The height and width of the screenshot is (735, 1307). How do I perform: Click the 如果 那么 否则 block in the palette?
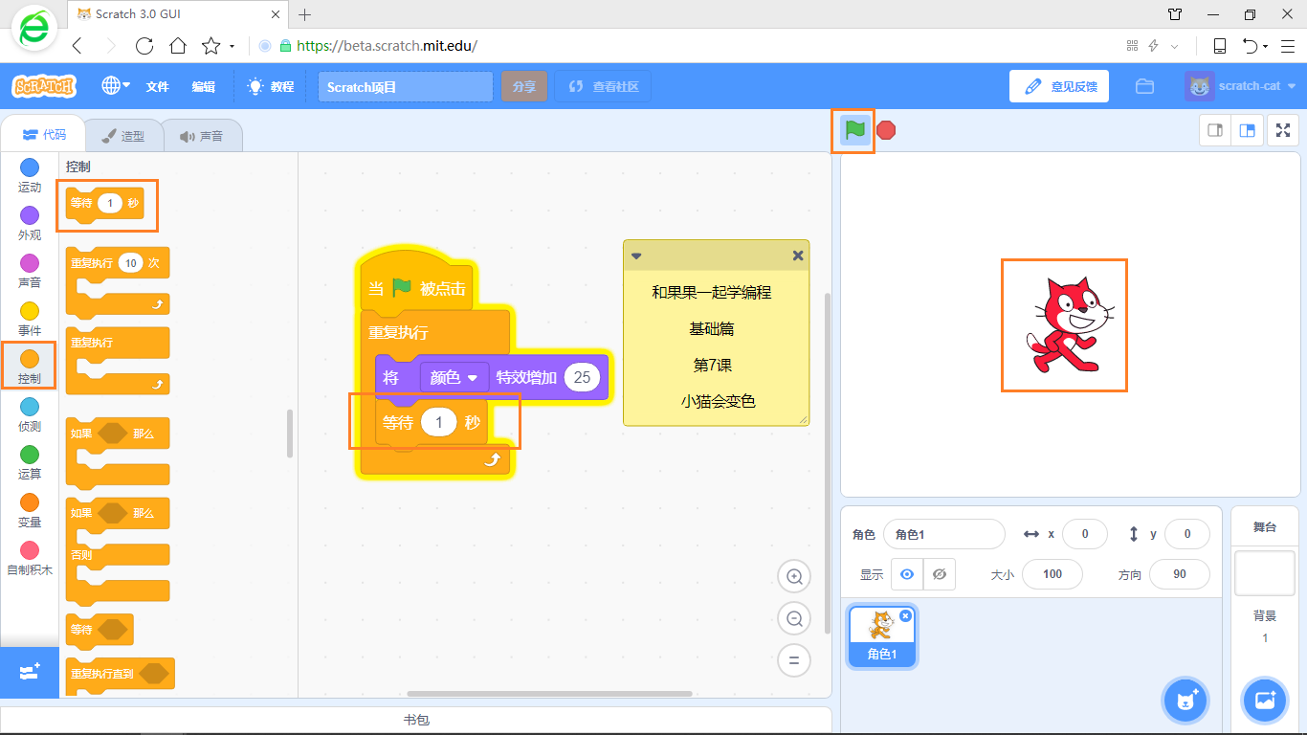(117, 552)
